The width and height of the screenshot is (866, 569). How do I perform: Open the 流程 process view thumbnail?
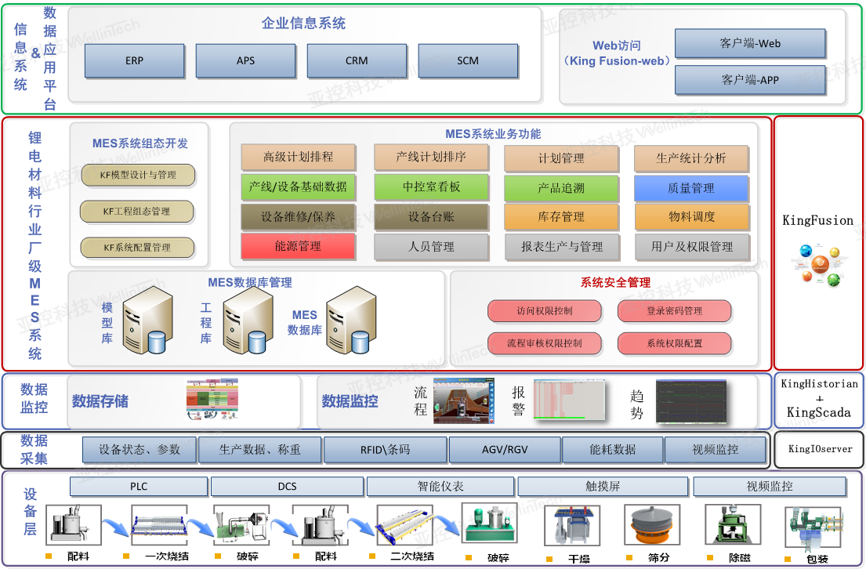464,400
